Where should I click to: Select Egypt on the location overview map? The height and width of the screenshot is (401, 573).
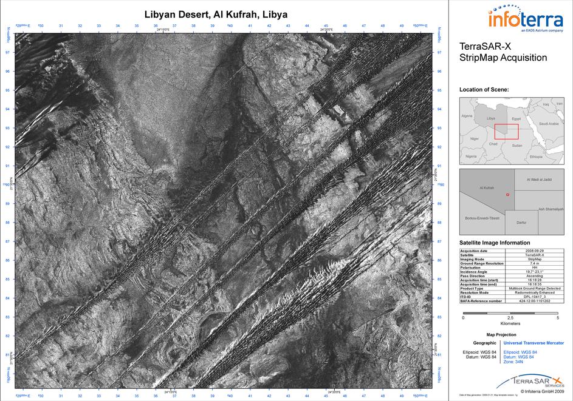coord(516,120)
